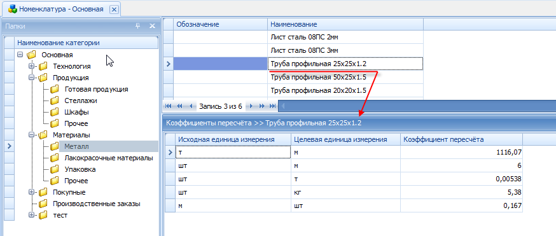Go to first record in navigator

coord(169,106)
